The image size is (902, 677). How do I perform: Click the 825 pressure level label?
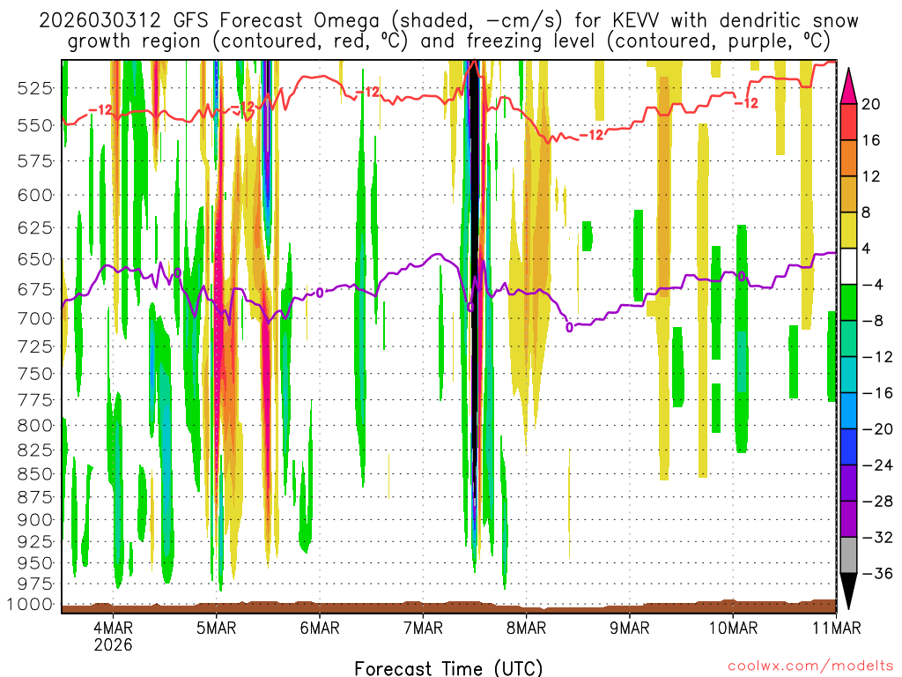click(x=34, y=450)
